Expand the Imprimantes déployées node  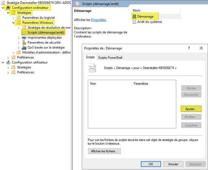pyautogui.click(x=19, y=38)
